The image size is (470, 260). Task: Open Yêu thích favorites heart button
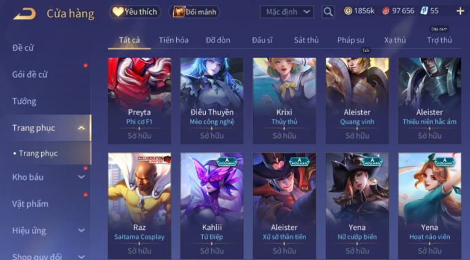(x=135, y=12)
